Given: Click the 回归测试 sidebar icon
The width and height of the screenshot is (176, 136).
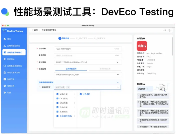Looking at the screenshot, I should [5, 59].
